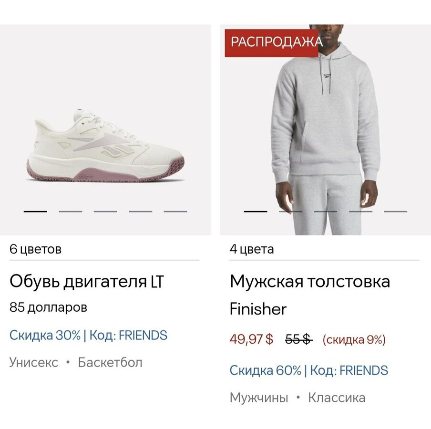The height and width of the screenshot is (429, 431).
Task: Click the Скидка 30% FRIENDS promo link
Action: [88, 335]
